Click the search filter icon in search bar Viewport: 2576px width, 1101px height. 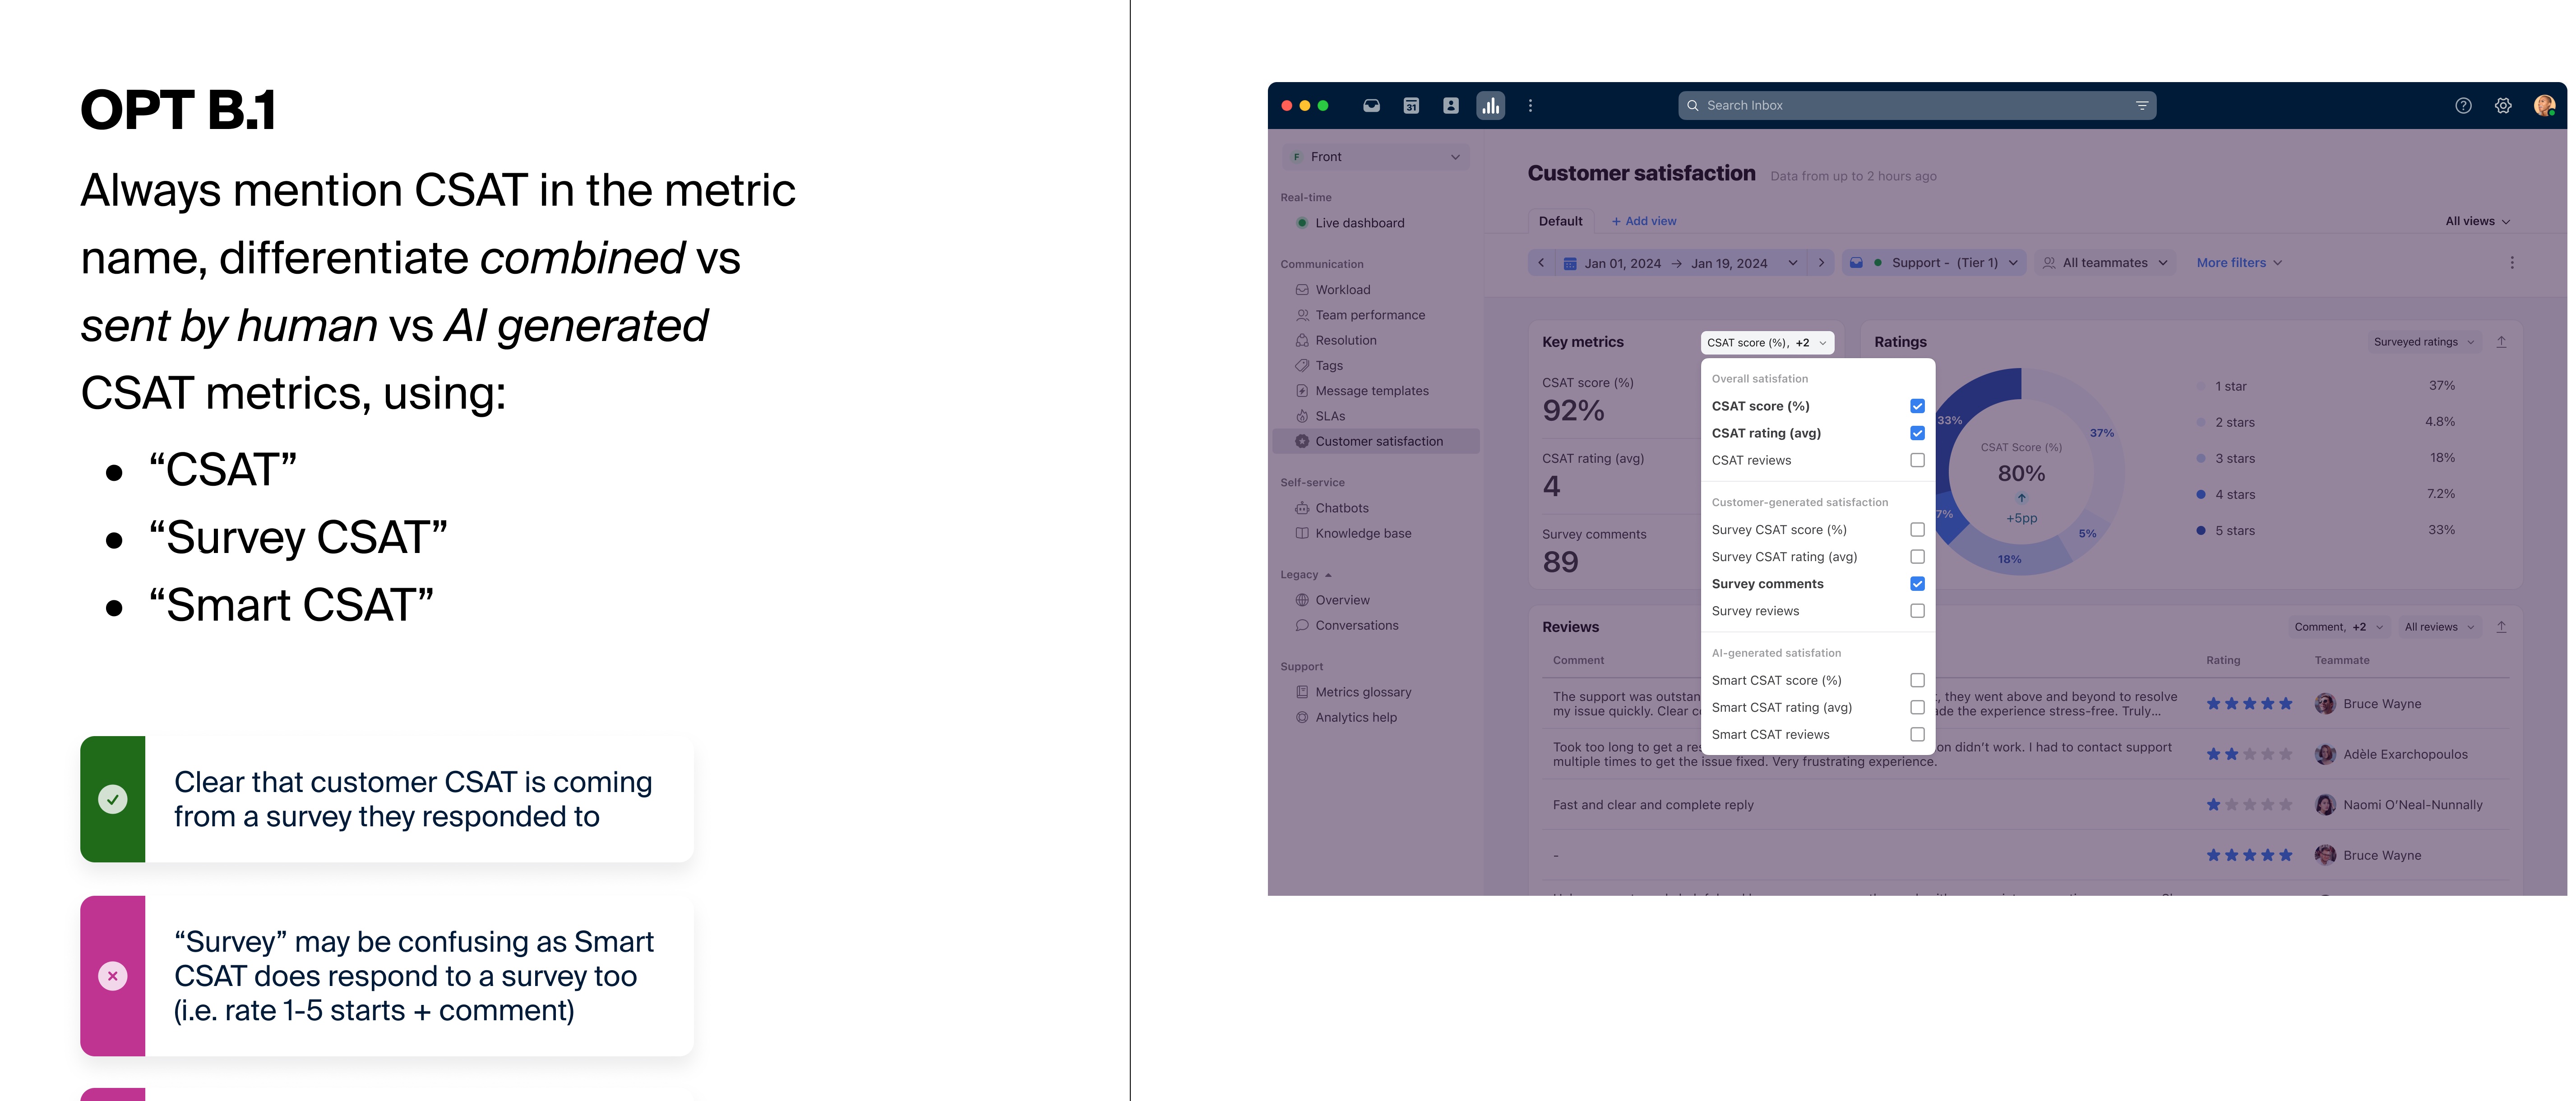[x=2142, y=105]
